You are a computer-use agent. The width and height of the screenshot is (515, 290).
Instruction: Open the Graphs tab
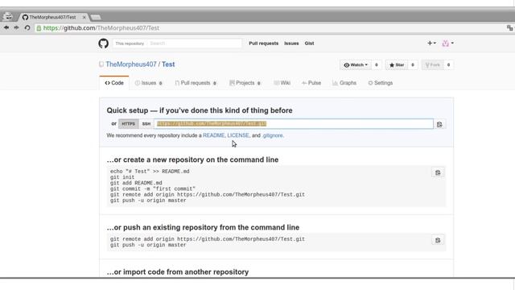tap(344, 83)
